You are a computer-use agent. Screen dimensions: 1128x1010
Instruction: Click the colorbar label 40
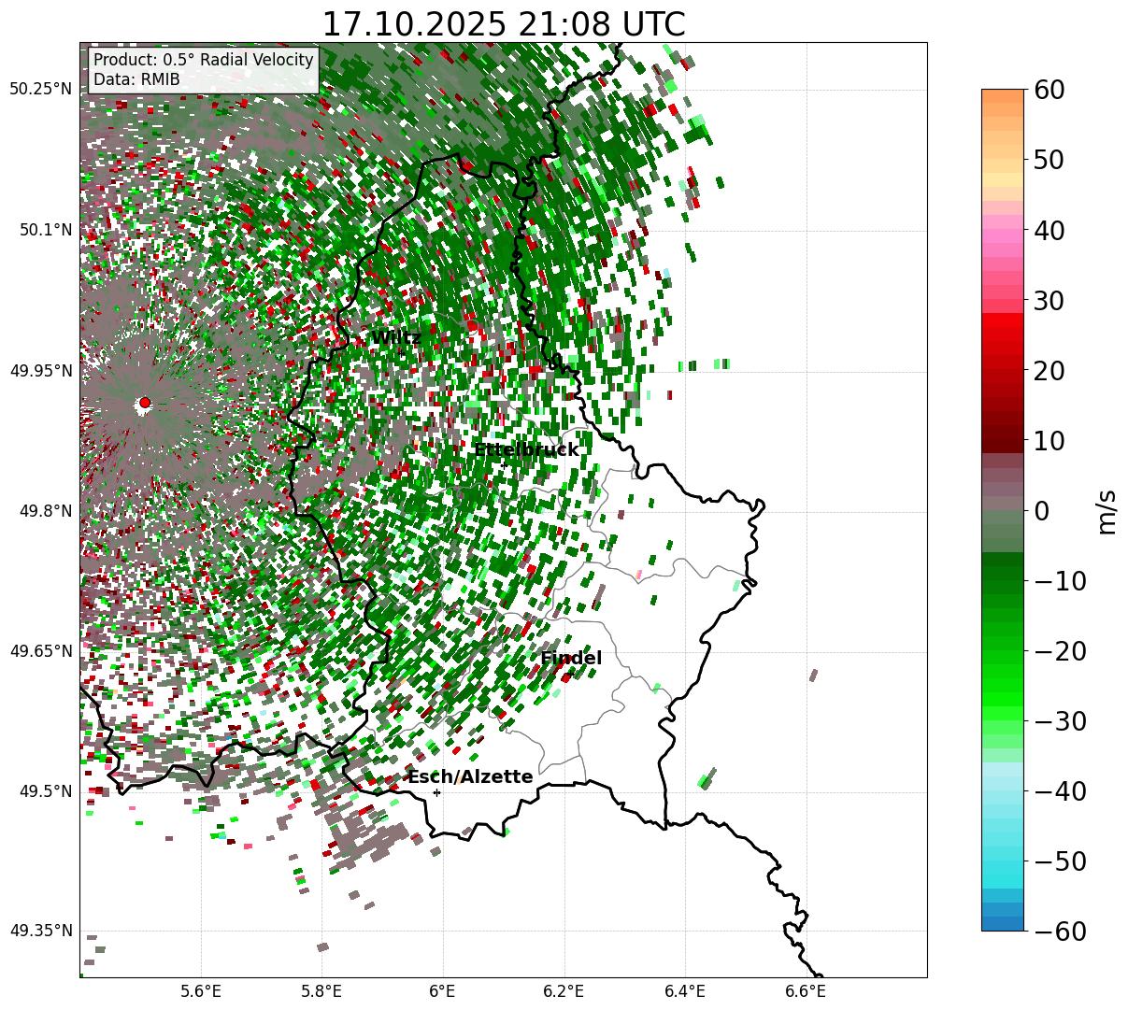coord(1049,230)
